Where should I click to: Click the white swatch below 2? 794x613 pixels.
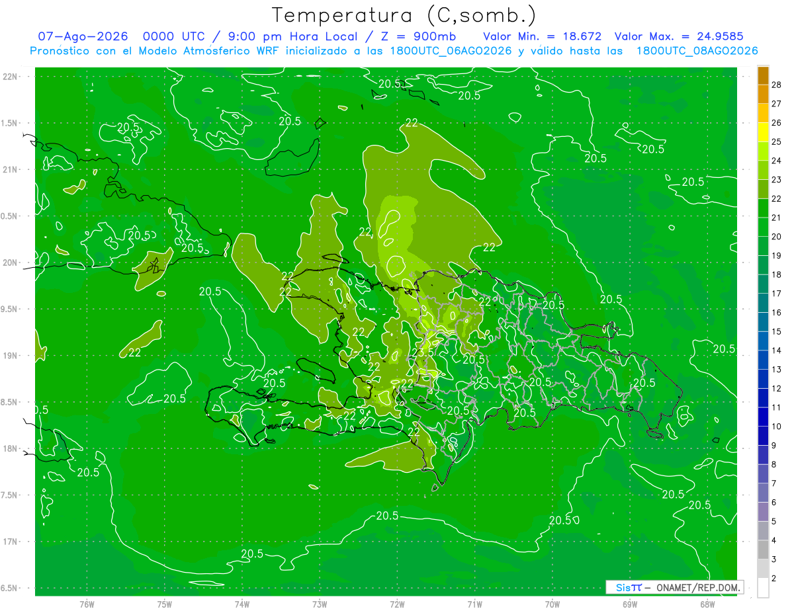tap(763, 587)
